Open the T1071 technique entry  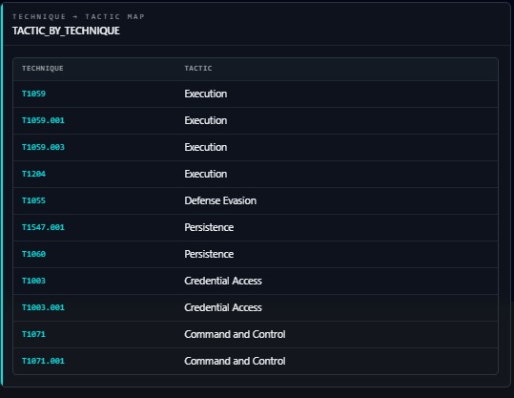click(x=33, y=334)
